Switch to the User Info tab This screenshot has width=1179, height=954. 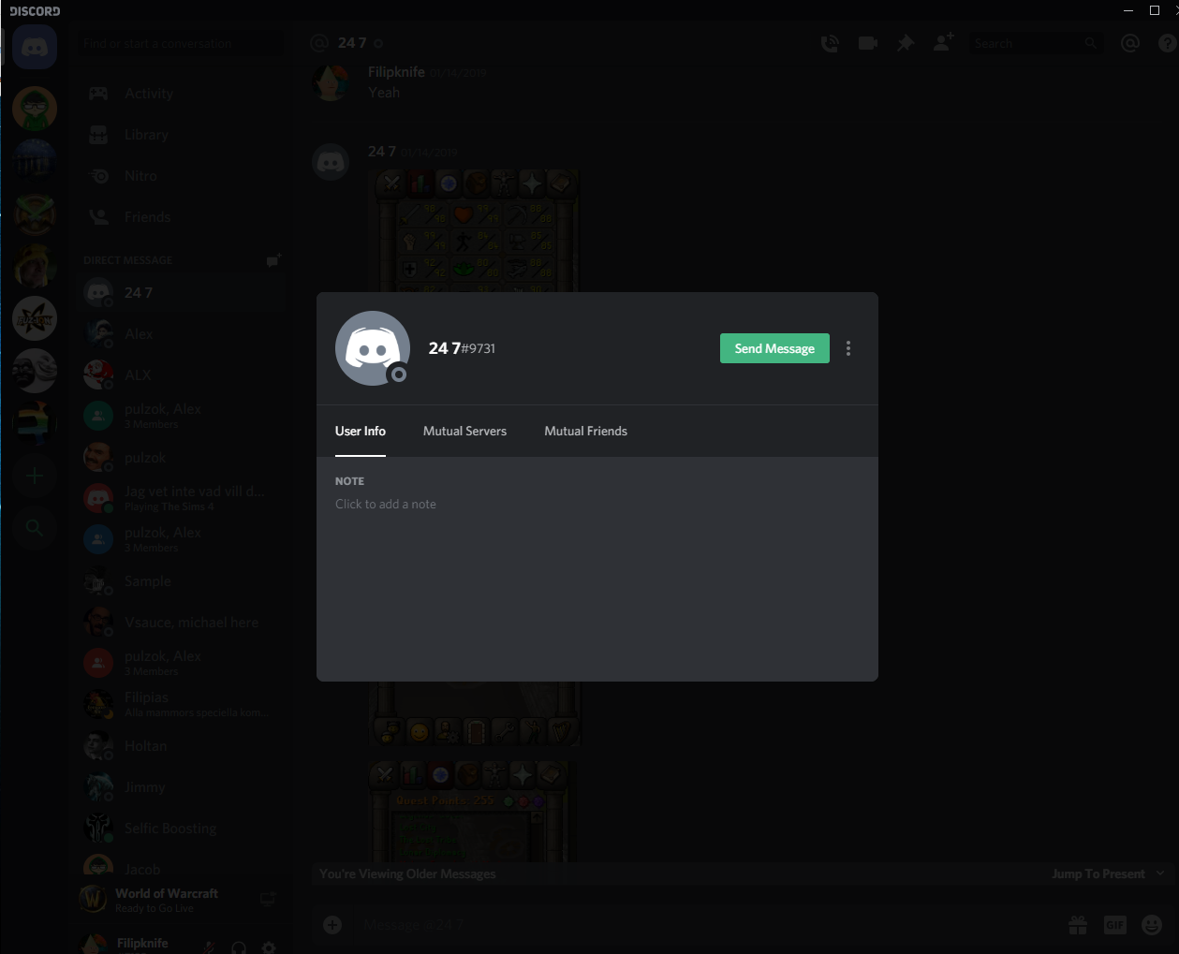(361, 431)
